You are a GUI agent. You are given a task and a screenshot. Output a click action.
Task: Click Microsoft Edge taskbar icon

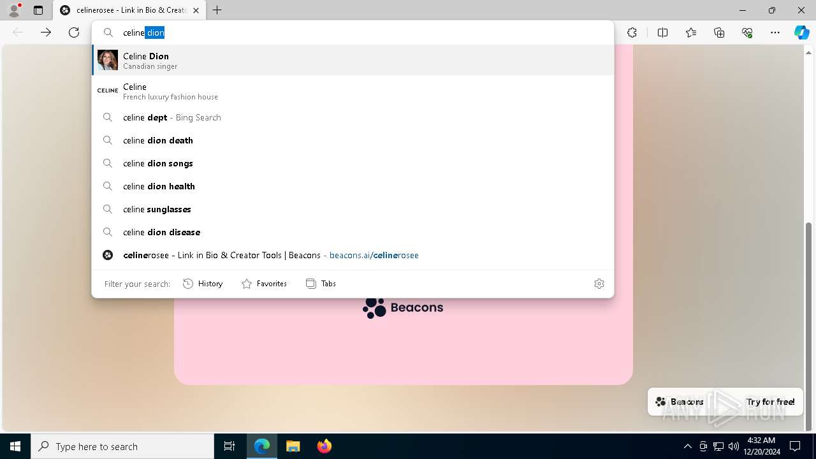pos(262,446)
